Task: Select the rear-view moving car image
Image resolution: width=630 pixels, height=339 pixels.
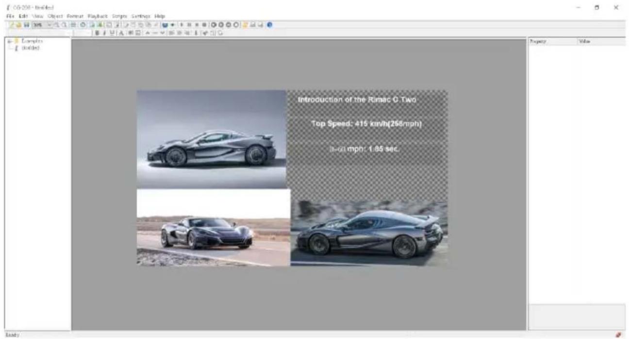Action: click(369, 234)
